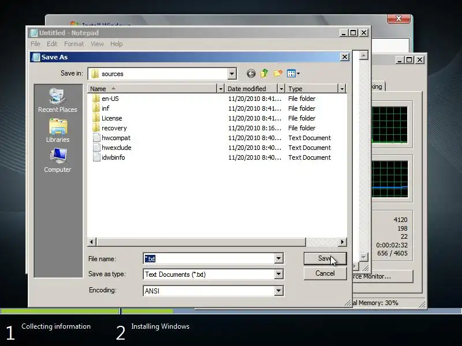Image resolution: width=462 pixels, height=346 pixels.
Task: Select the License folder
Action: click(111, 118)
